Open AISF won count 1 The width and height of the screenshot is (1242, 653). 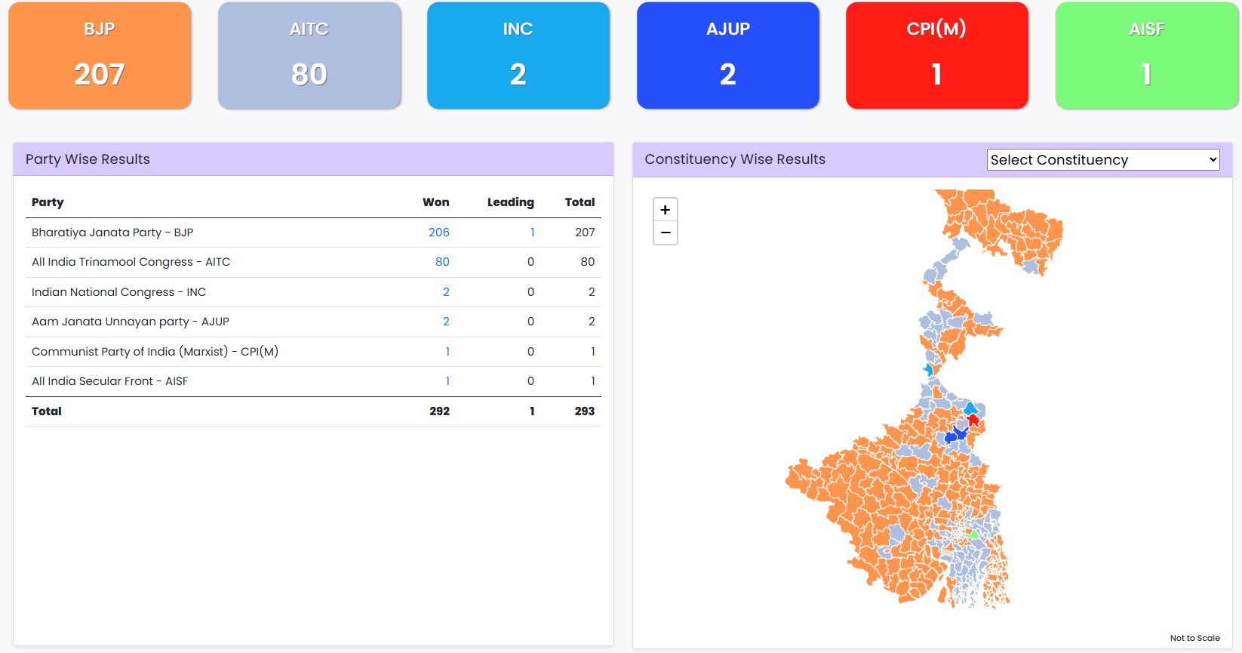tap(447, 381)
